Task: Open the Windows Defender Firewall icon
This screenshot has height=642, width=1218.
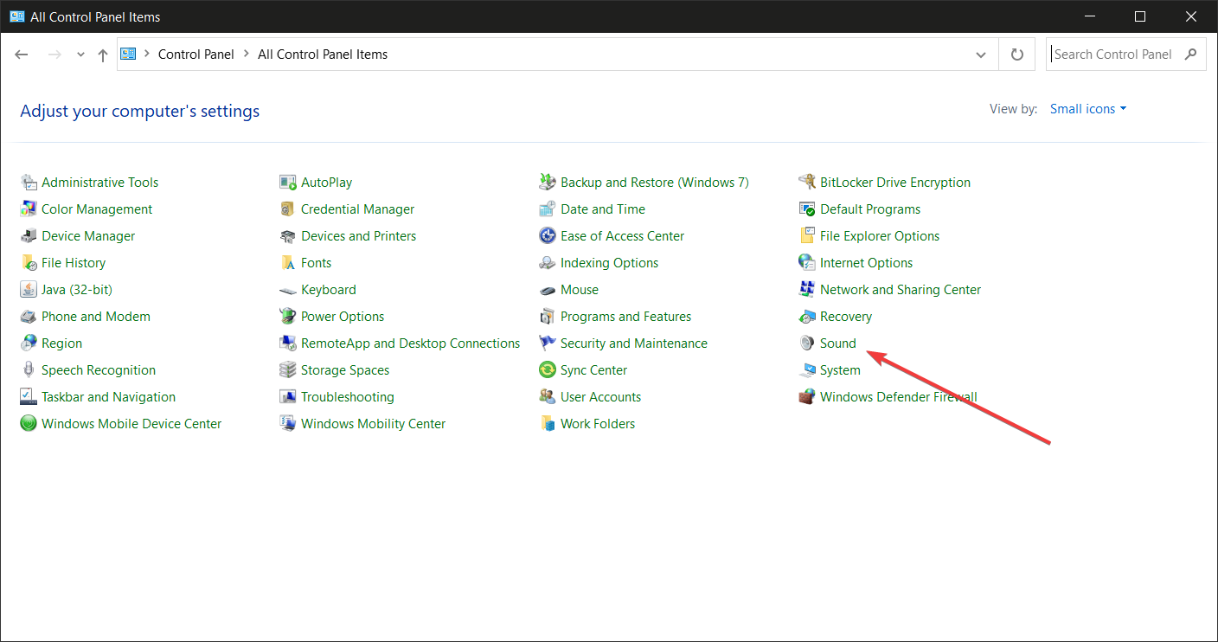Action: click(x=807, y=397)
